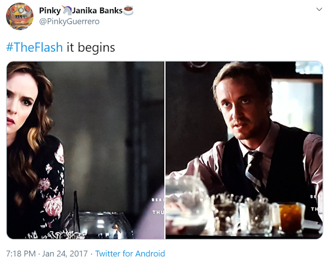Click the Pinky Guerrero profile avatar
The image size is (326, 261).
19,16
